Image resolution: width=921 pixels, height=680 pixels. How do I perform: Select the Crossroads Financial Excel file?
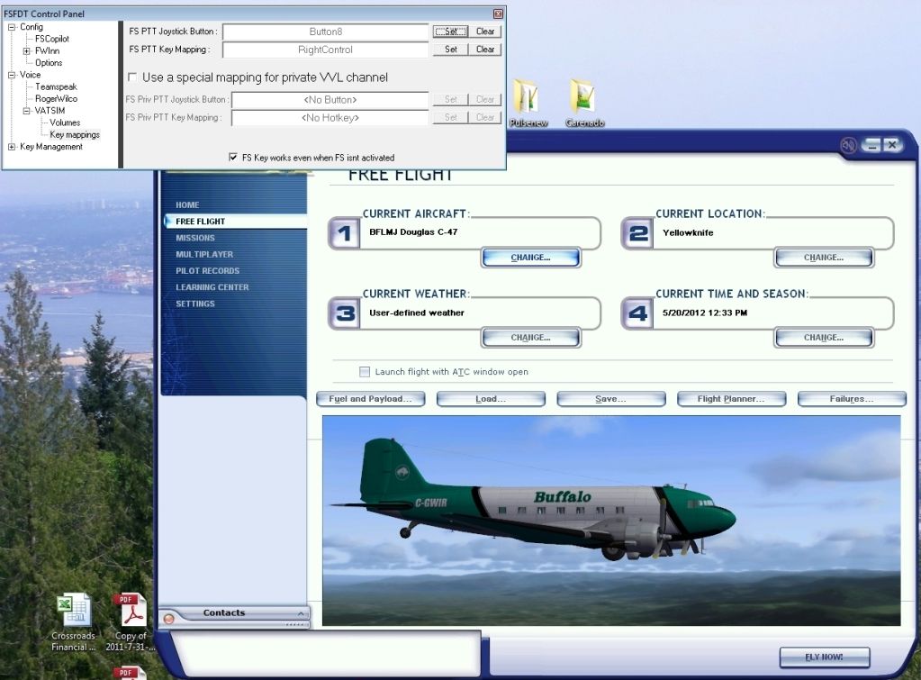[74, 623]
